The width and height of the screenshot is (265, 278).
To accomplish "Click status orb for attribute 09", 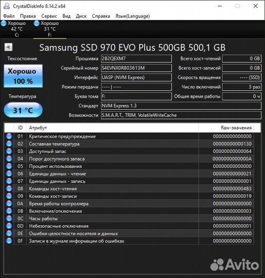I will tap(9, 196).
